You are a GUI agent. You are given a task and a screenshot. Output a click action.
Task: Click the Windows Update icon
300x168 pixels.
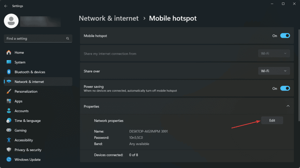(9, 160)
